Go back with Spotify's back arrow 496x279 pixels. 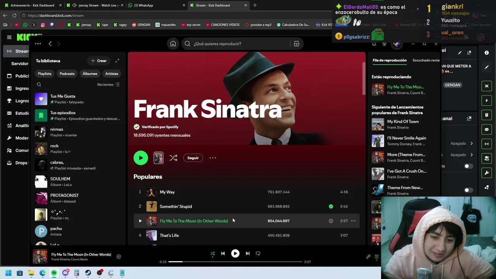pos(50,44)
